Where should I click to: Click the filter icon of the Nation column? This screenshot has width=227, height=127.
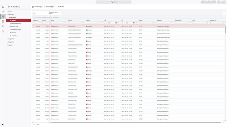pyautogui.click(x=101, y=23)
